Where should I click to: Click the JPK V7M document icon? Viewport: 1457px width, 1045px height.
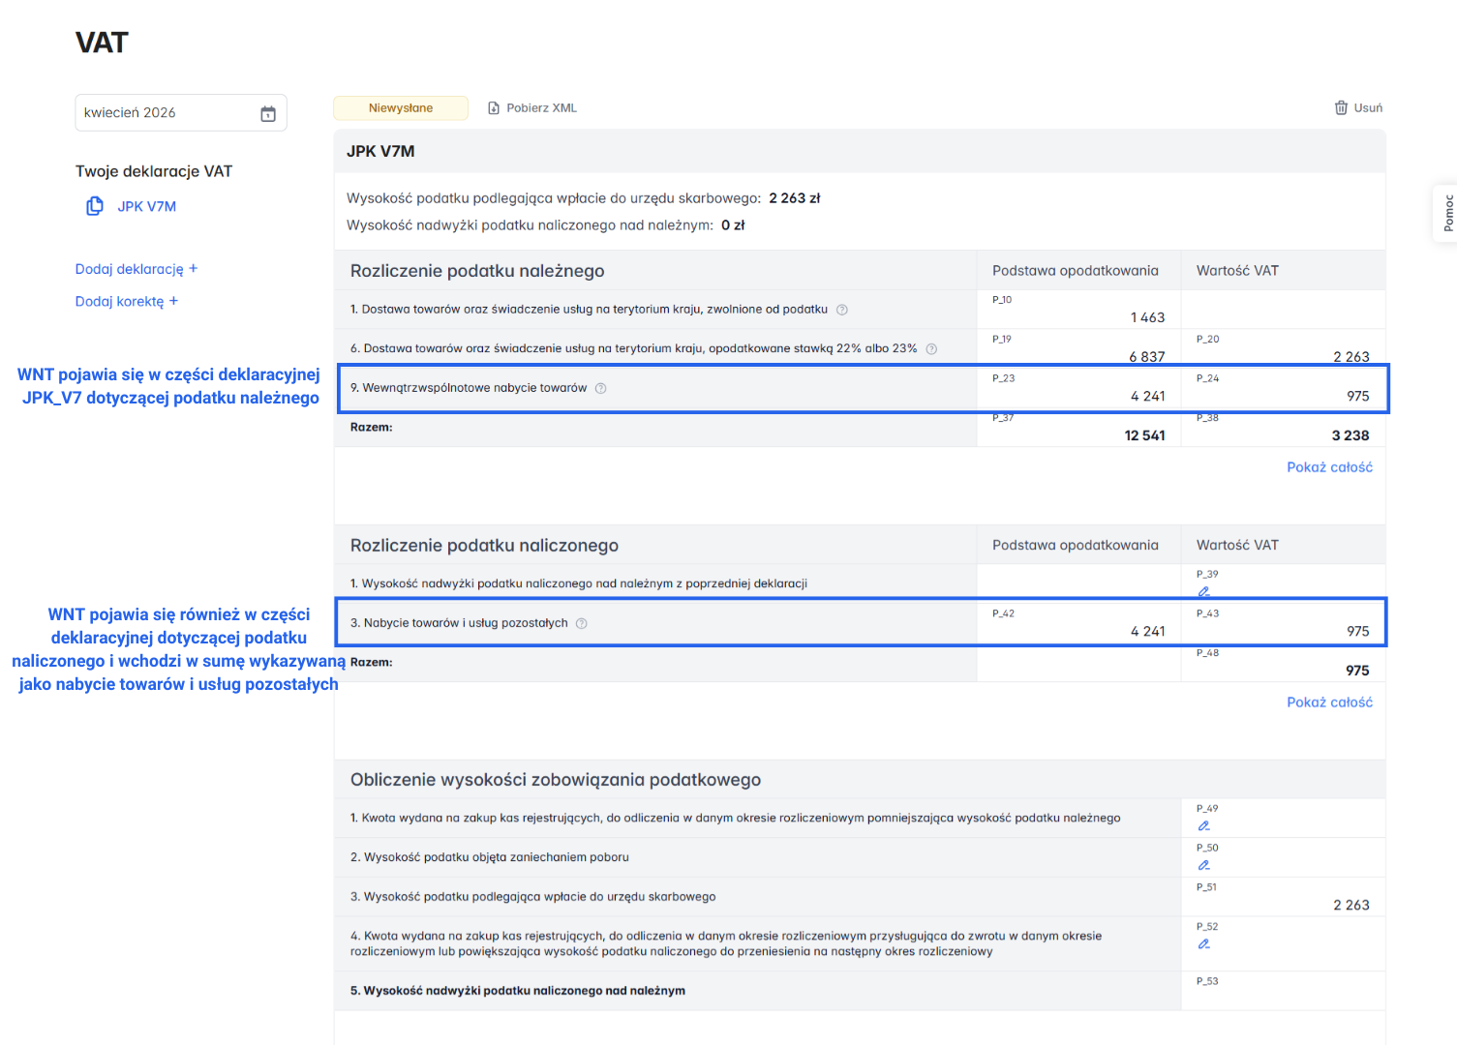(x=95, y=206)
